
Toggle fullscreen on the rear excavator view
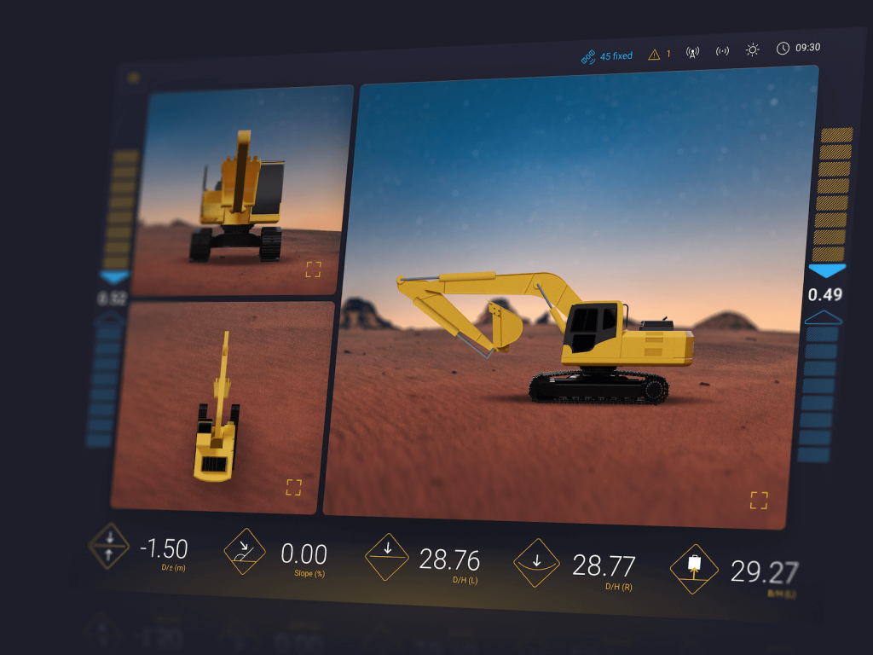313,269
